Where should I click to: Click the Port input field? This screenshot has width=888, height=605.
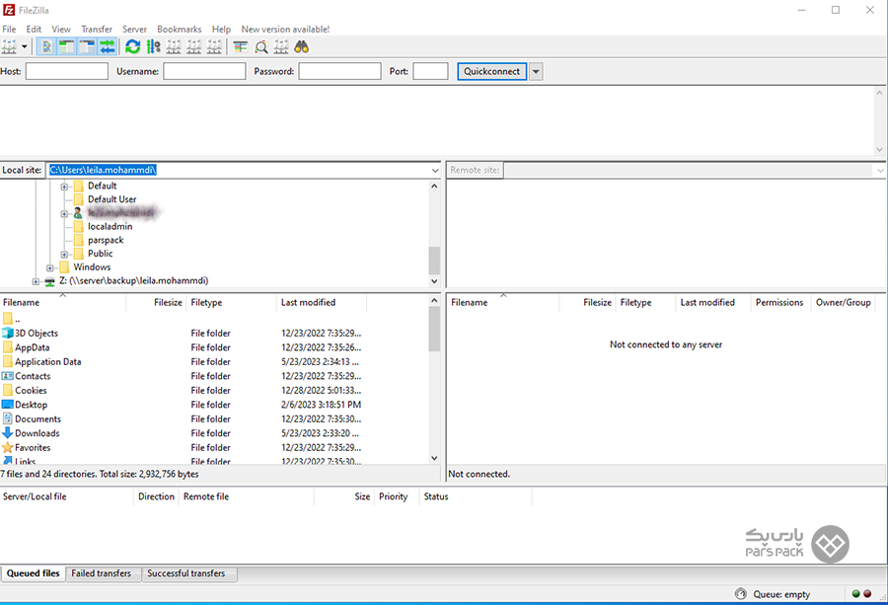click(430, 71)
